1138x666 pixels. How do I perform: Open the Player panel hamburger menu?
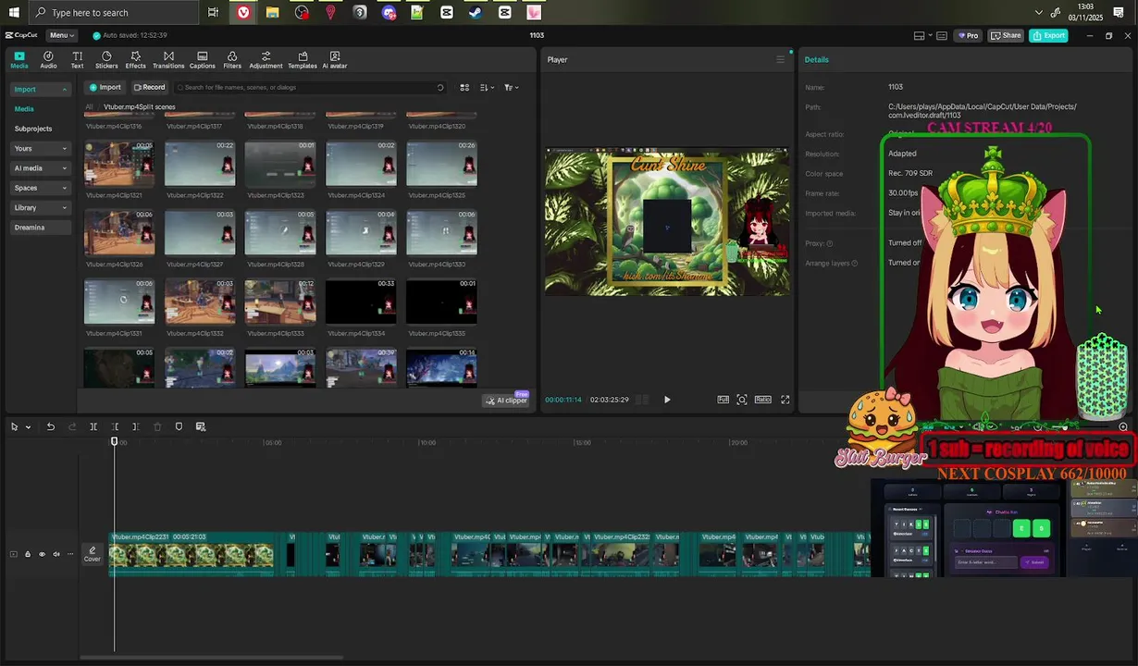coord(780,59)
